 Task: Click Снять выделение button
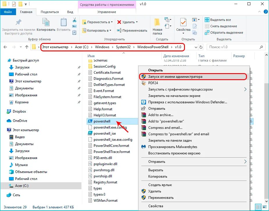(221, 26)
